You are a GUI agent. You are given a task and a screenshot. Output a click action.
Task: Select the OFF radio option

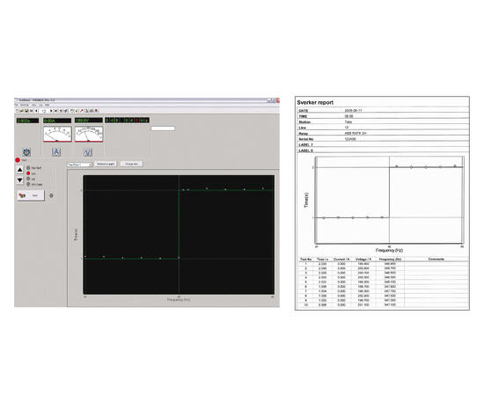point(28,179)
